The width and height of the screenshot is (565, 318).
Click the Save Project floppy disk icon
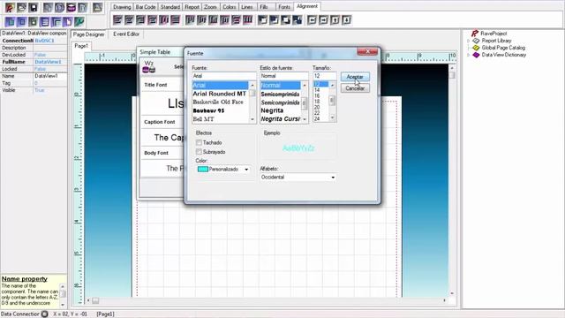(x=33, y=7)
